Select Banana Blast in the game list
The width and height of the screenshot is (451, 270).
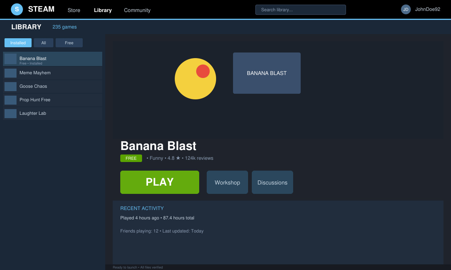(x=53, y=59)
